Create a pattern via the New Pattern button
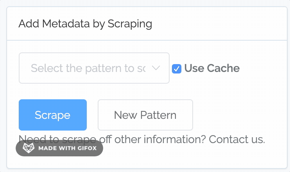 coord(145,115)
